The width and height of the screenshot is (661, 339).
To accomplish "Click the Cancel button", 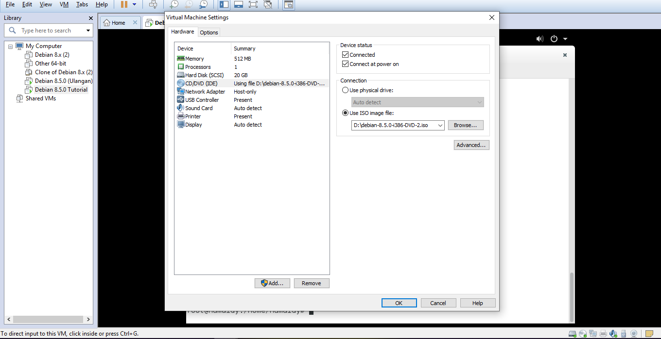I will coord(438,303).
